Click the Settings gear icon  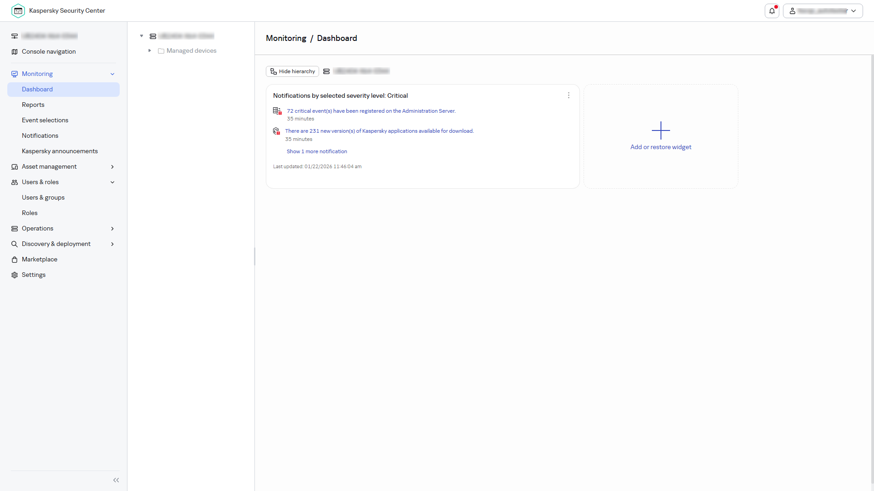15,275
